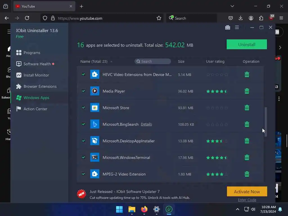Click the Microsoft Store app icon
288x216 pixels.
[x=95, y=107]
